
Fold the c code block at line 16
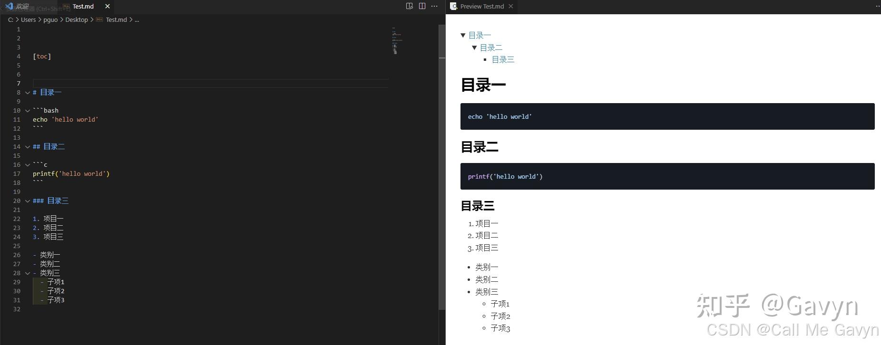tap(28, 165)
